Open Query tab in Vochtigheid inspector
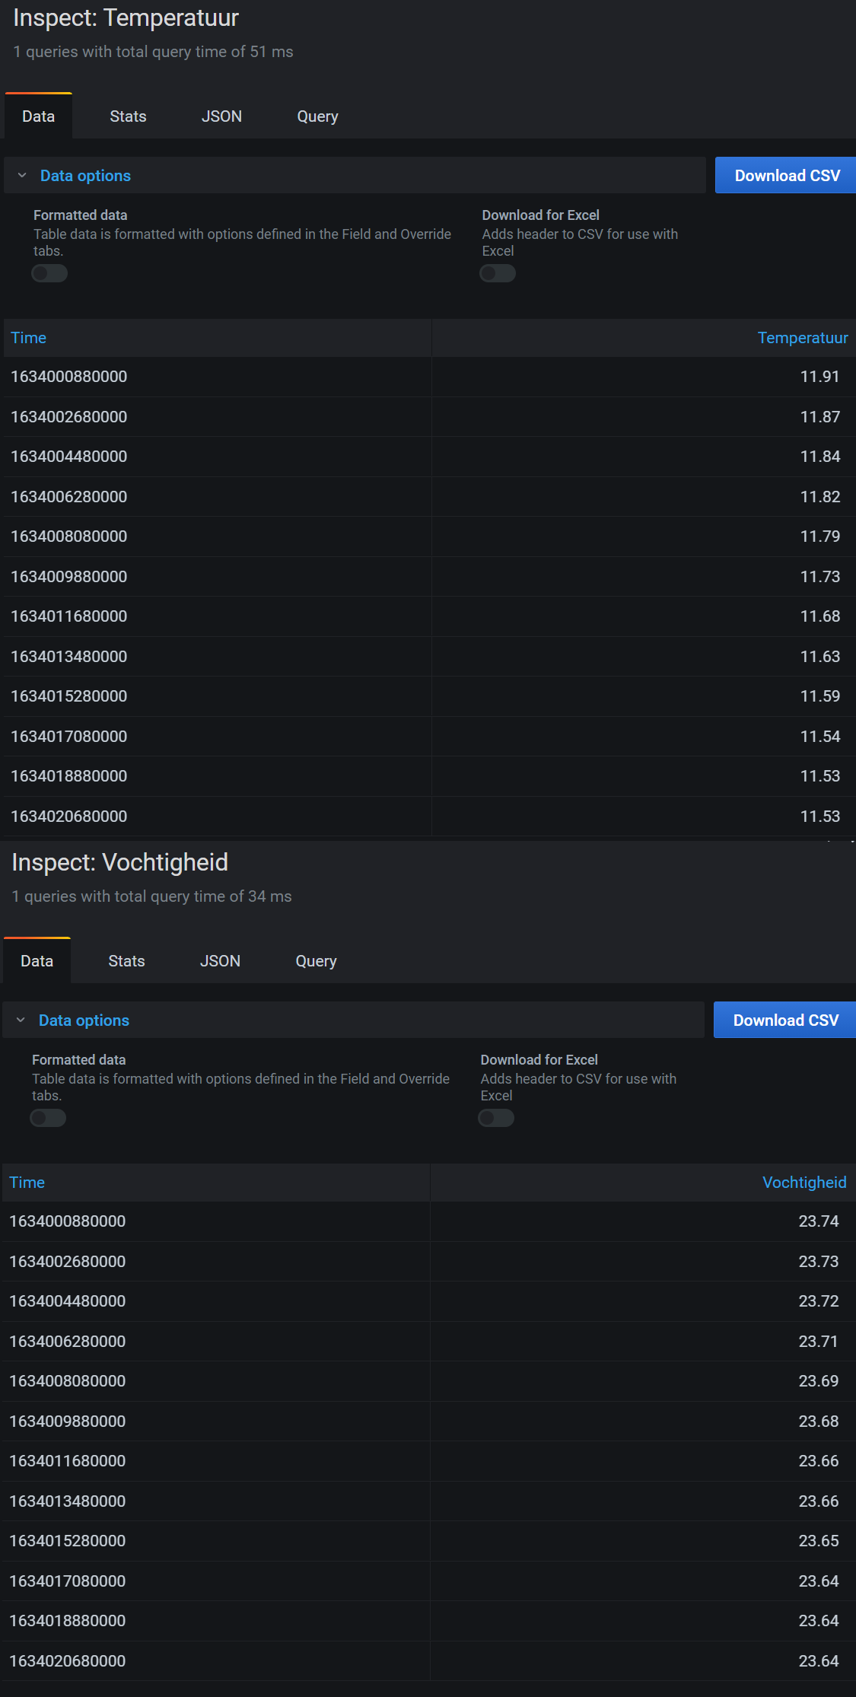This screenshot has height=1697, width=856. pos(316,961)
